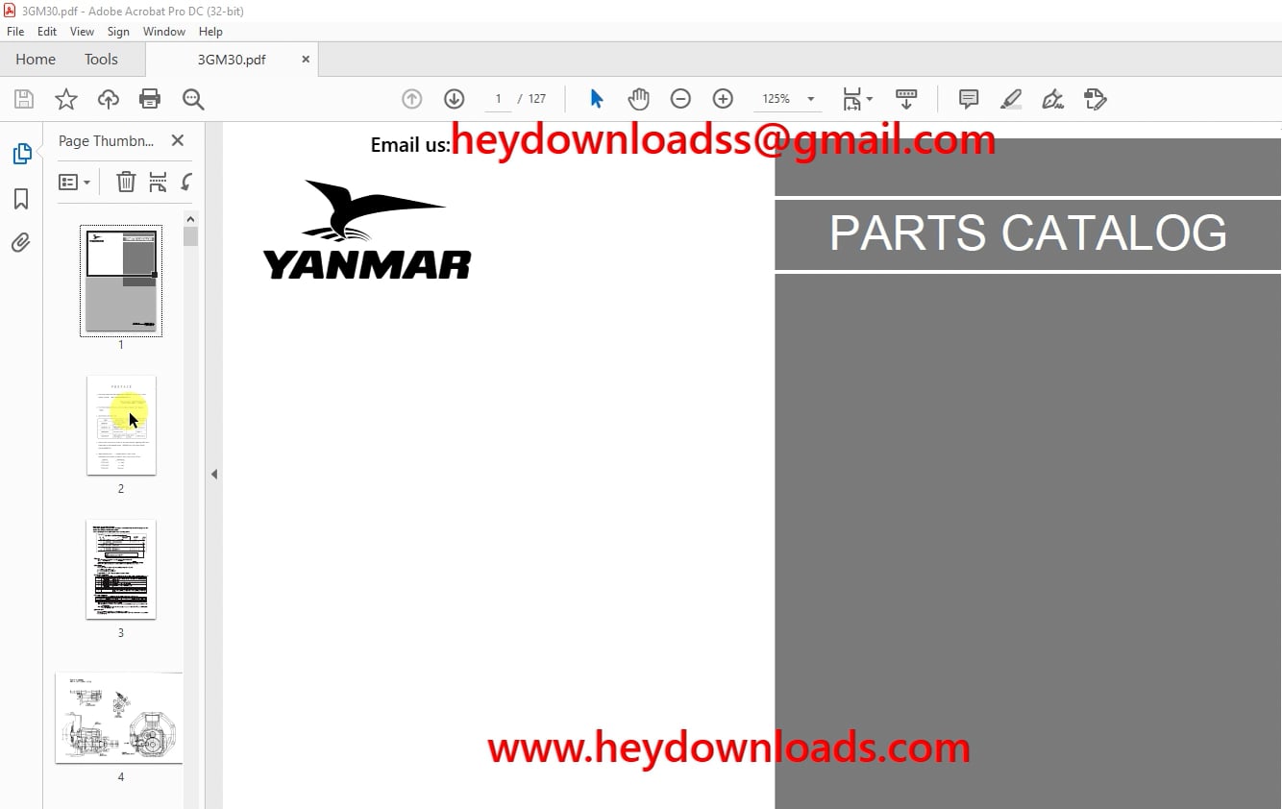This screenshot has width=1282, height=809.
Task: Switch to the Tools tab
Action: click(101, 60)
